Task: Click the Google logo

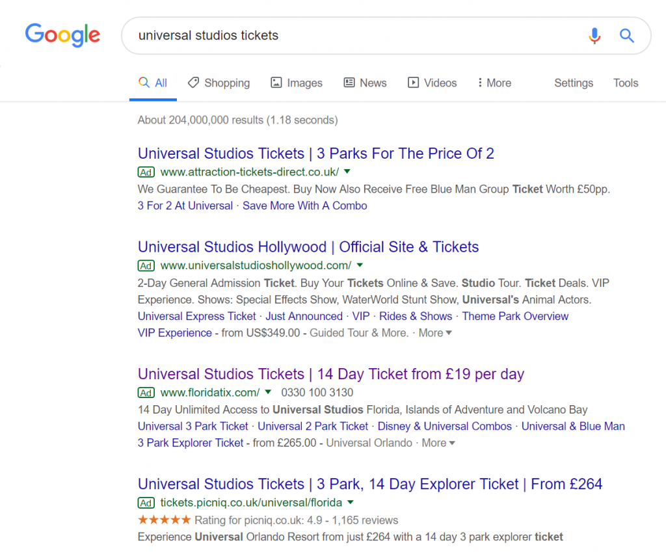Action: [x=62, y=35]
